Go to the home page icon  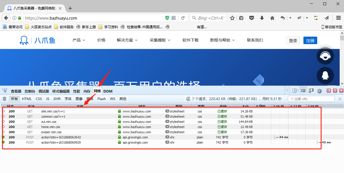coord(272,18)
